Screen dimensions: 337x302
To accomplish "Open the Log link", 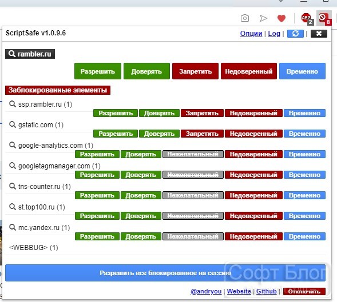I will click(x=274, y=34).
